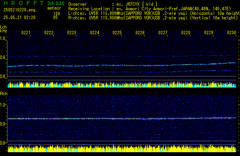The height and width of the screenshot is (156, 240).
Task: Click the Lch channel label
Action: [x=3, y=27]
